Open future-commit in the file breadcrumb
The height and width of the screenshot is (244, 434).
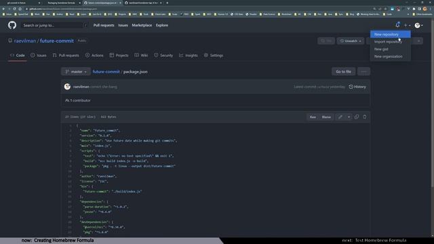[106, 72]
